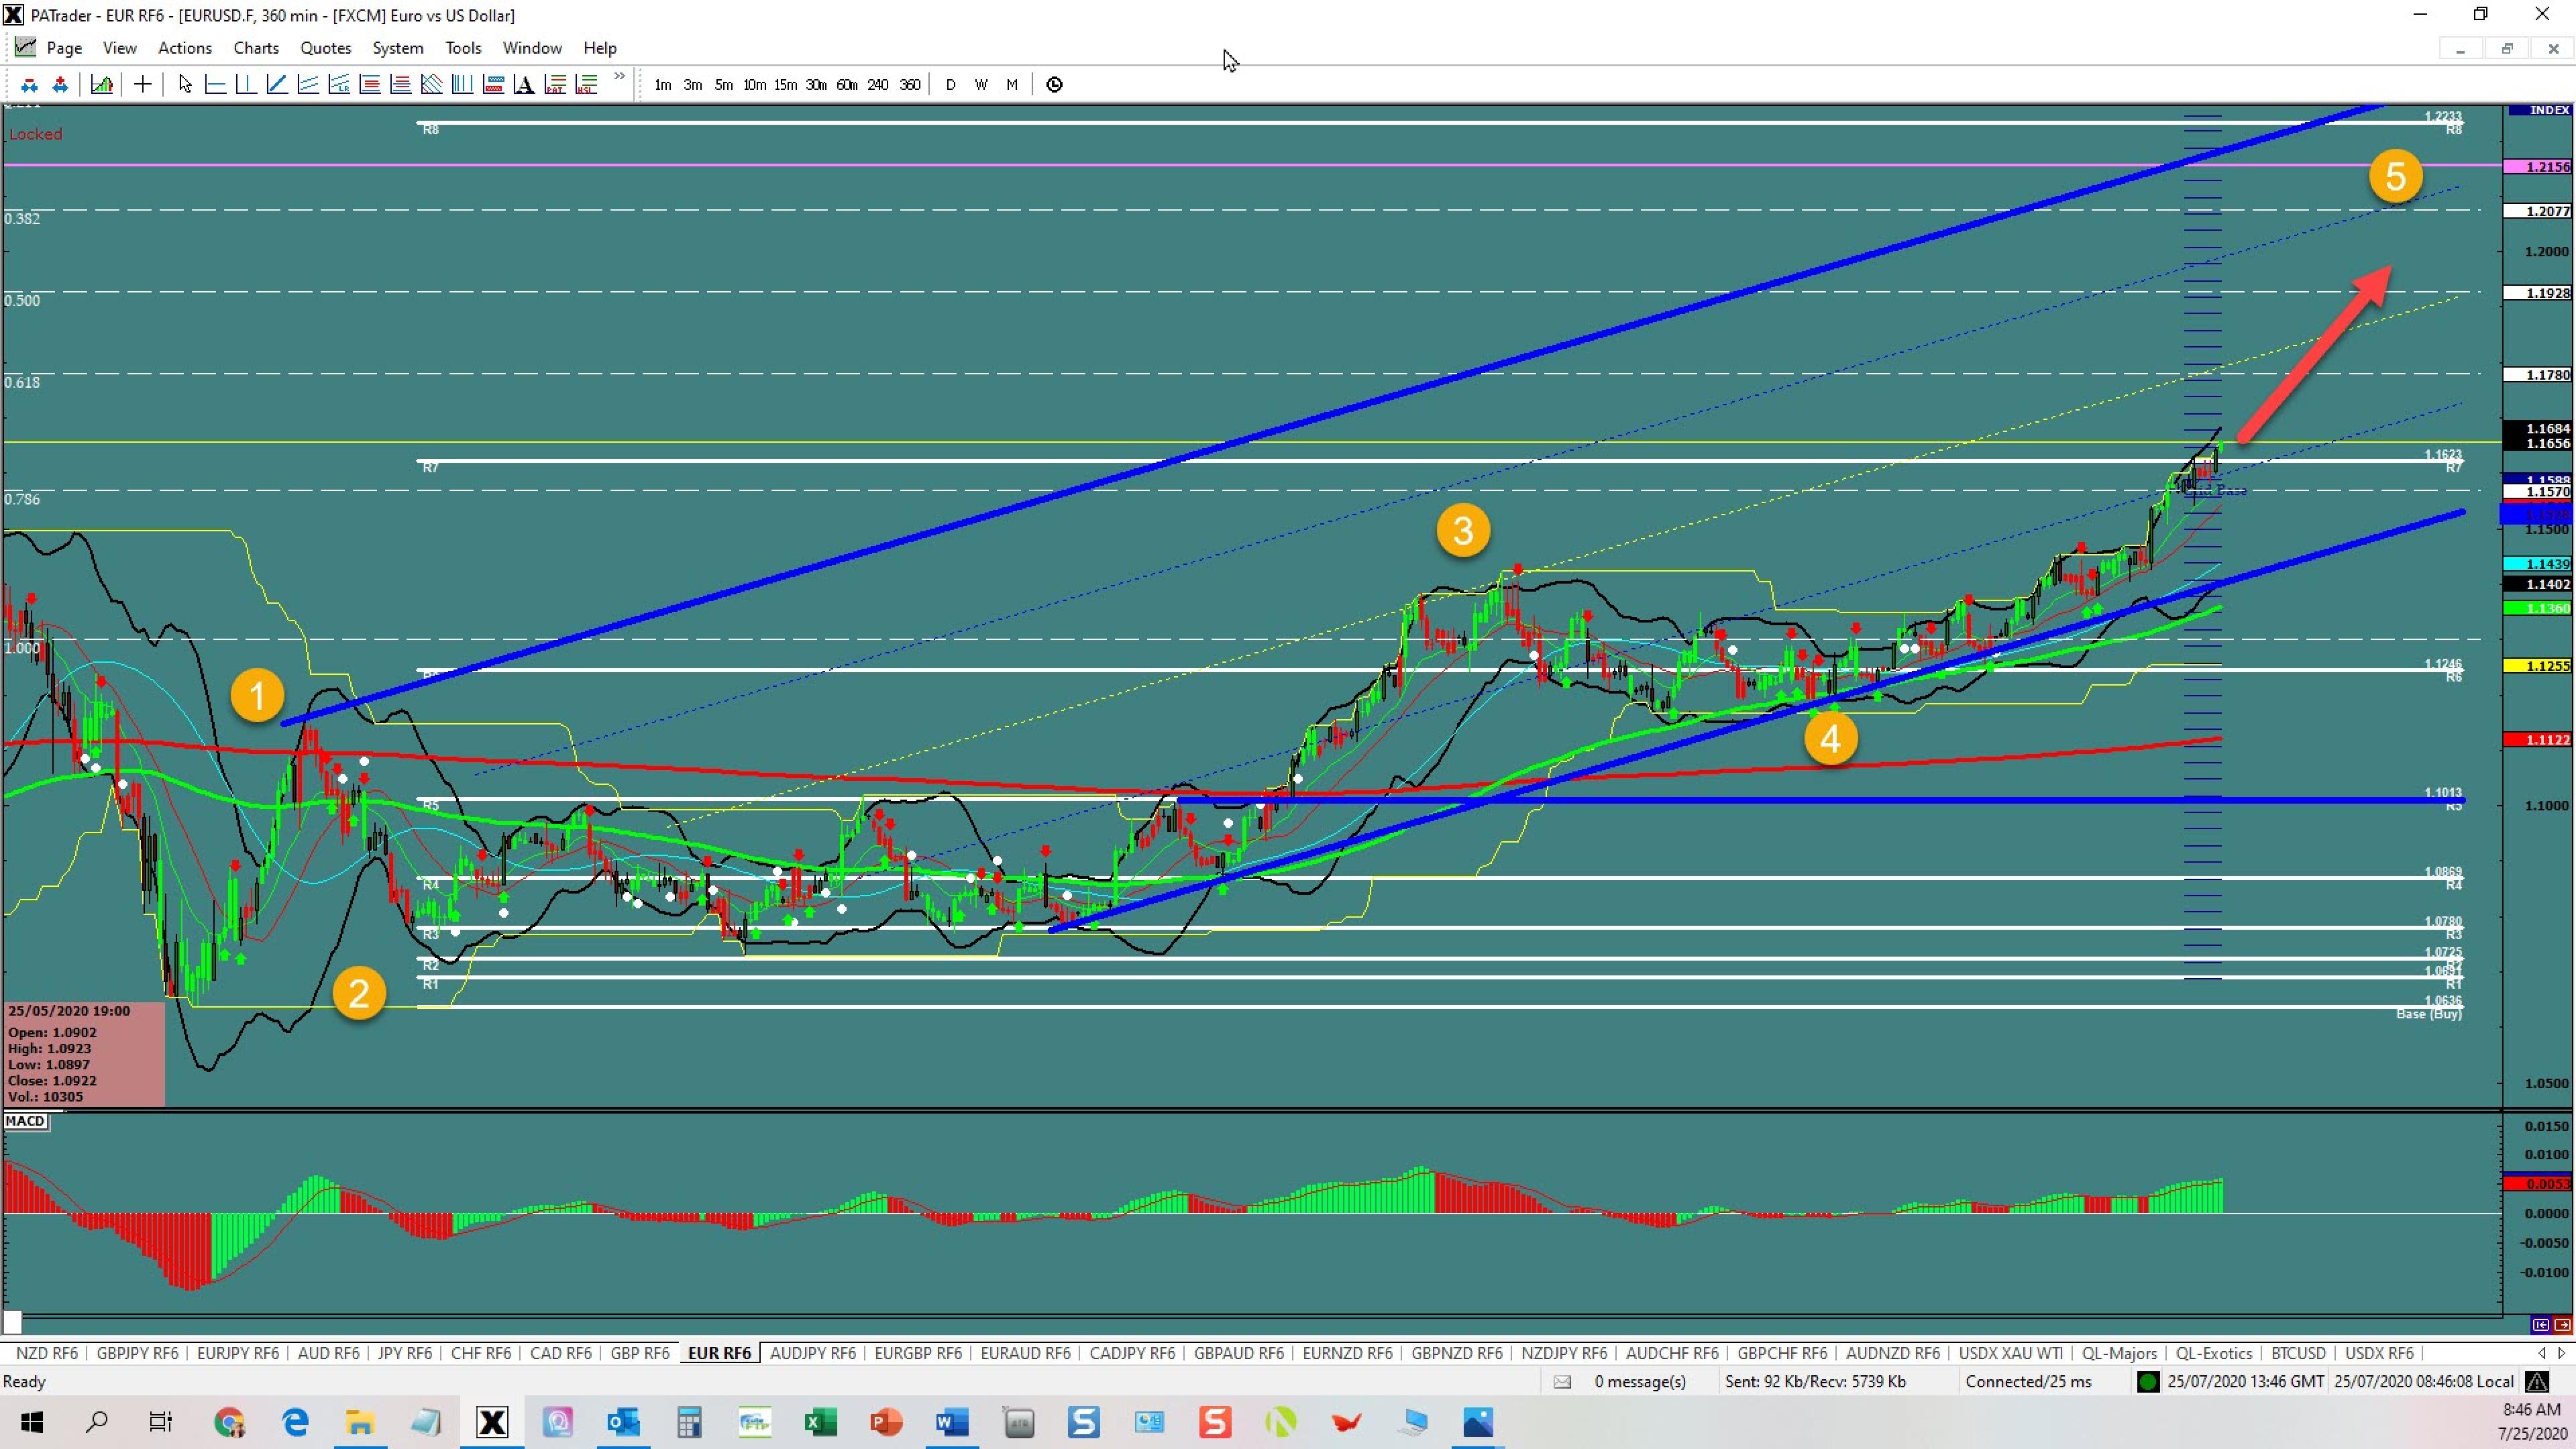
Task: Click the green connection status indicator
Action: pyautogui.click(x=2148, y=1382)
